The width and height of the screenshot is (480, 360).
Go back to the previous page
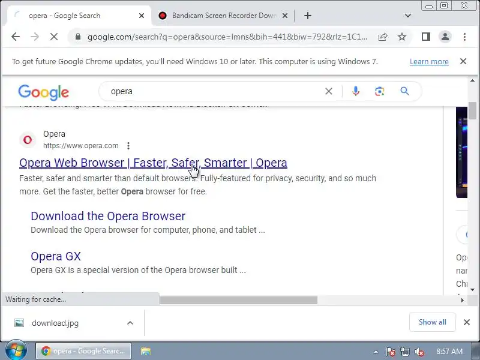tap(16, 37)
